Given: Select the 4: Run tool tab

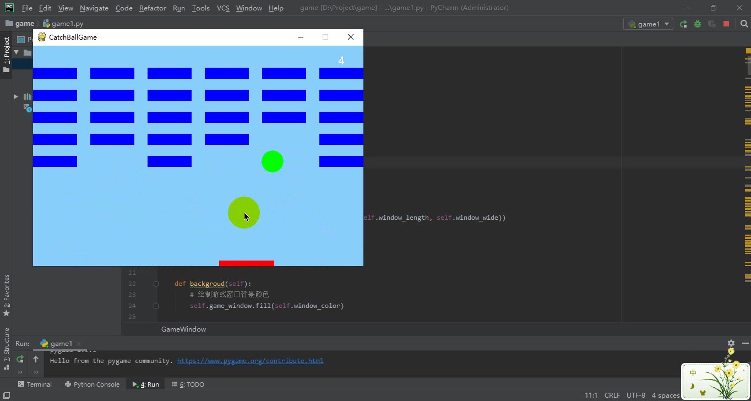Looking at the screenshot, I should click(146, 384).
